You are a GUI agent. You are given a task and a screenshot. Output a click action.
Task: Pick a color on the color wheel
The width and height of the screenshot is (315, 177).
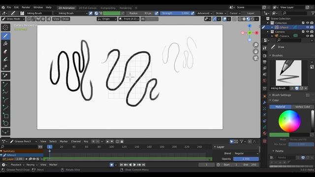[x=289, y=121]
